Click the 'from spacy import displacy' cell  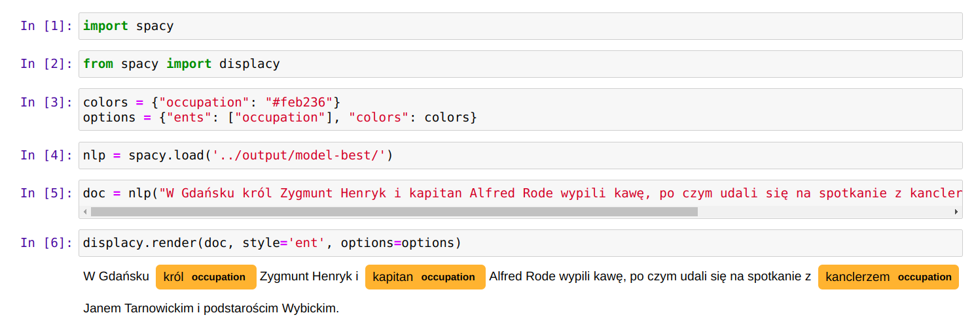pyautogui.click(x=520, y=64)
